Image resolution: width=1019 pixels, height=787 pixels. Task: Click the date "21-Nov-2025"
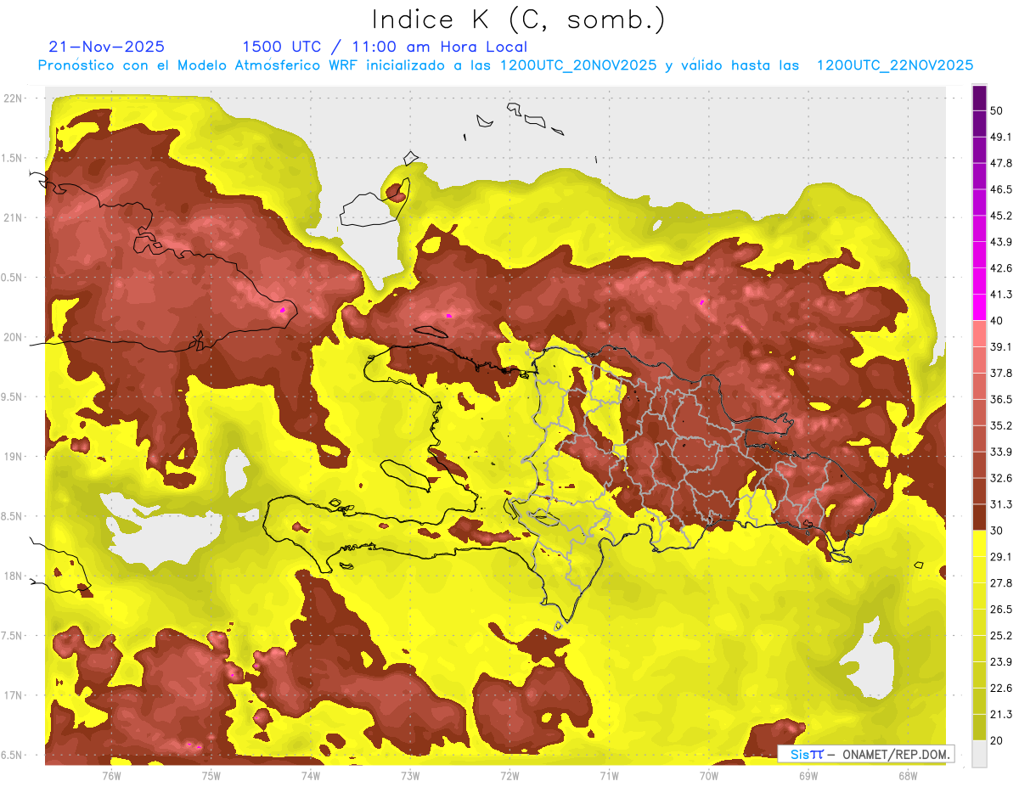[x=107, y=47]
